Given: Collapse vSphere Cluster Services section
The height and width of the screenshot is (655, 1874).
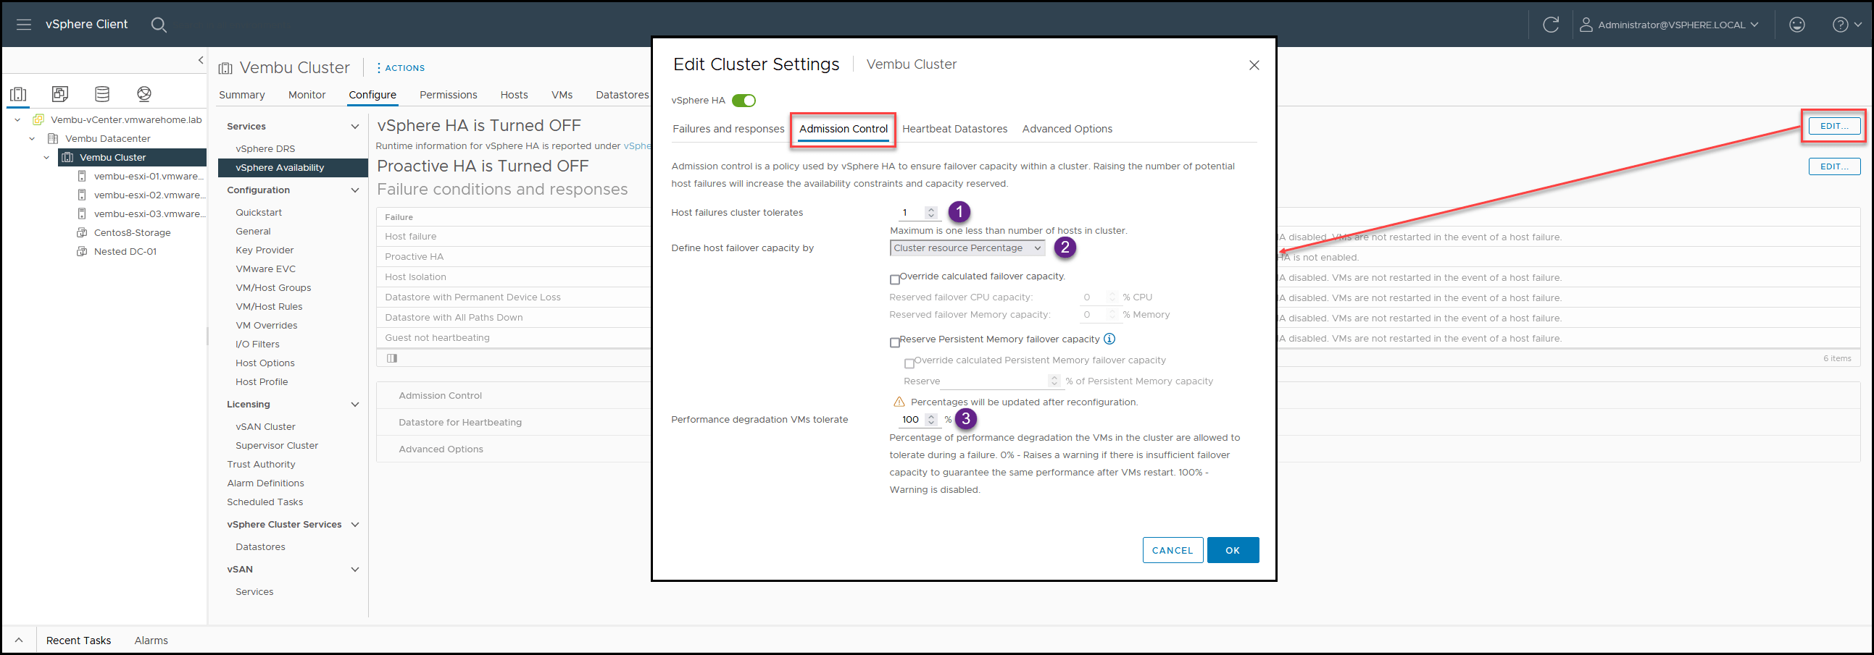Looking at the screenshot, I should pos(355,525).
